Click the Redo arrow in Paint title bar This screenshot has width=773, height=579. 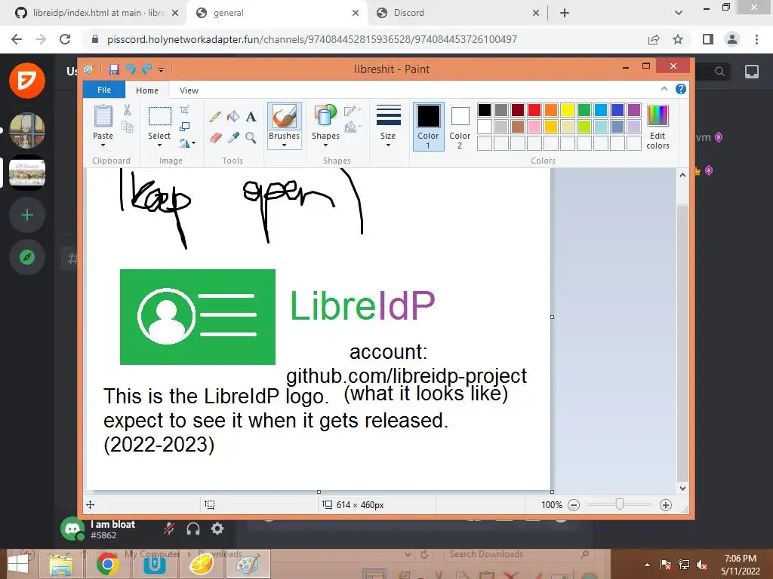click(x=146, y=69)
